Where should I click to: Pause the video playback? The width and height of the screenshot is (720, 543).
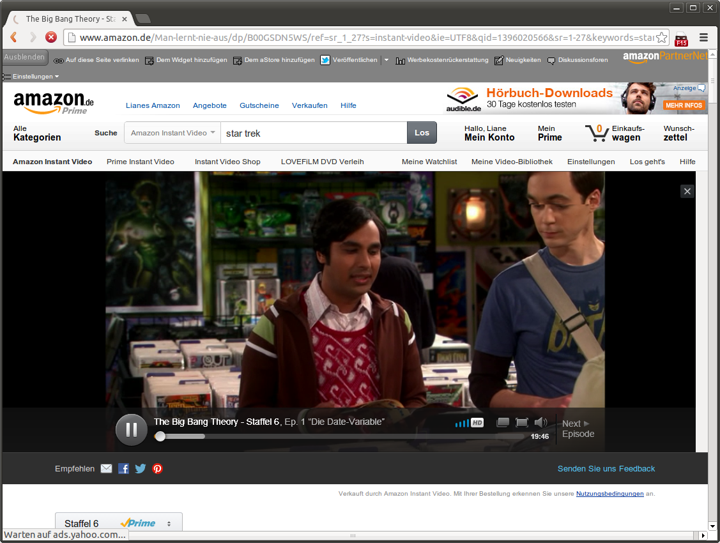click(x=132, y=430)
